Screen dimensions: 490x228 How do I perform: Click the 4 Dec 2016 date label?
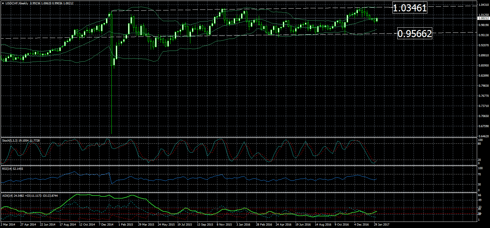click(x=361, y=225)
